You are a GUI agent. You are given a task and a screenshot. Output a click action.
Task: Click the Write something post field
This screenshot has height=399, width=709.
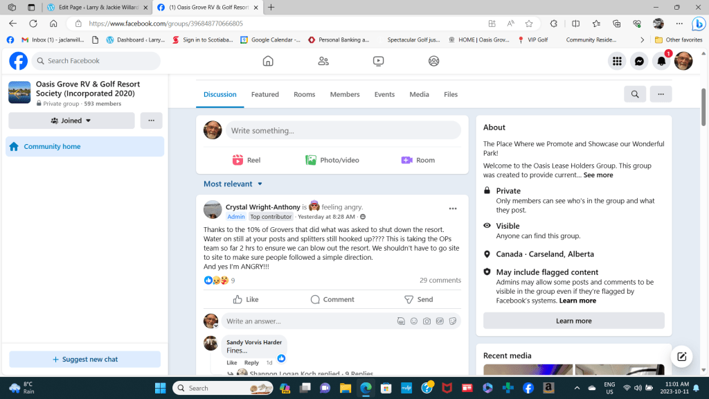click(x=343, y=130)
